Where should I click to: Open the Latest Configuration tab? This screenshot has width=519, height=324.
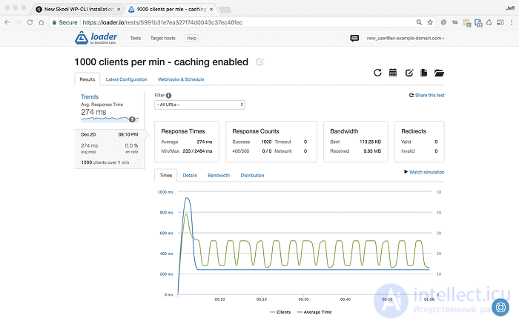tap(126, 79)
